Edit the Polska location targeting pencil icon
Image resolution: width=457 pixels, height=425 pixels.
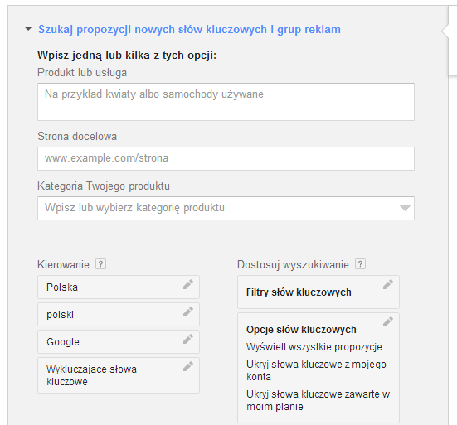click(188, 284)
